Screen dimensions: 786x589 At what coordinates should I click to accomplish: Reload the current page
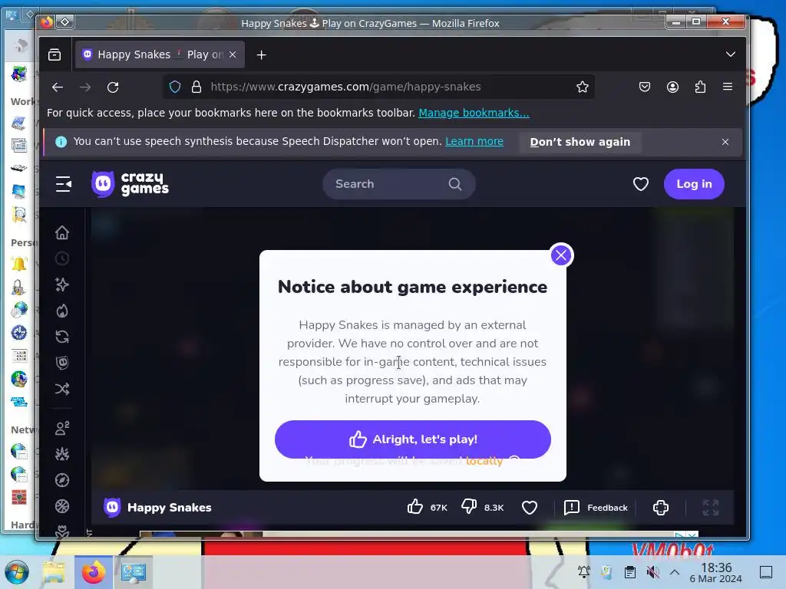tap(113, 87)
